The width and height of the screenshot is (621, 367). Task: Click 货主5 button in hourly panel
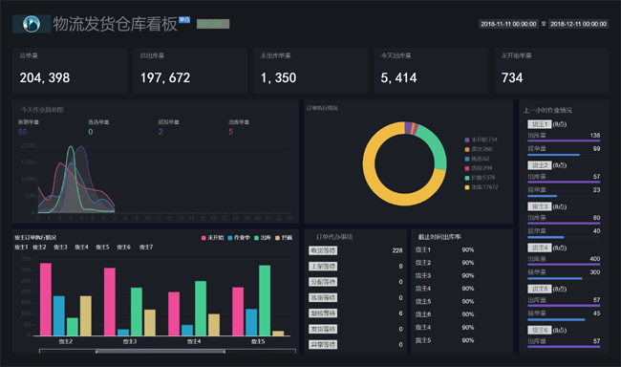pyautogui.click(x=540, y=289)
